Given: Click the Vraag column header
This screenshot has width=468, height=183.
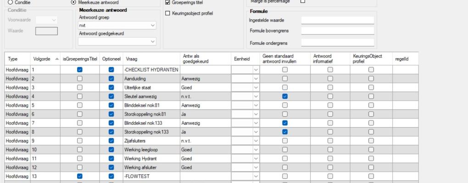Looking at the screenshot, I should pos(150,59).
